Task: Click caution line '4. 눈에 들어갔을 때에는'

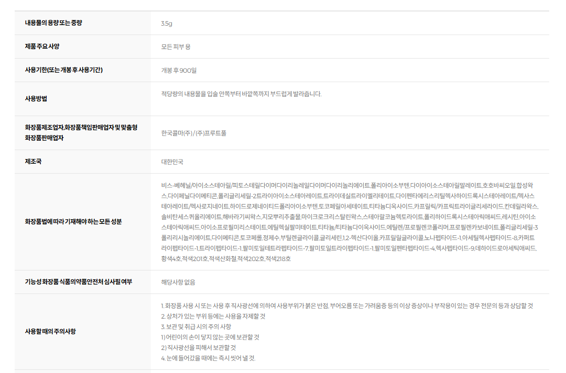Action: (x=208, y=358)
